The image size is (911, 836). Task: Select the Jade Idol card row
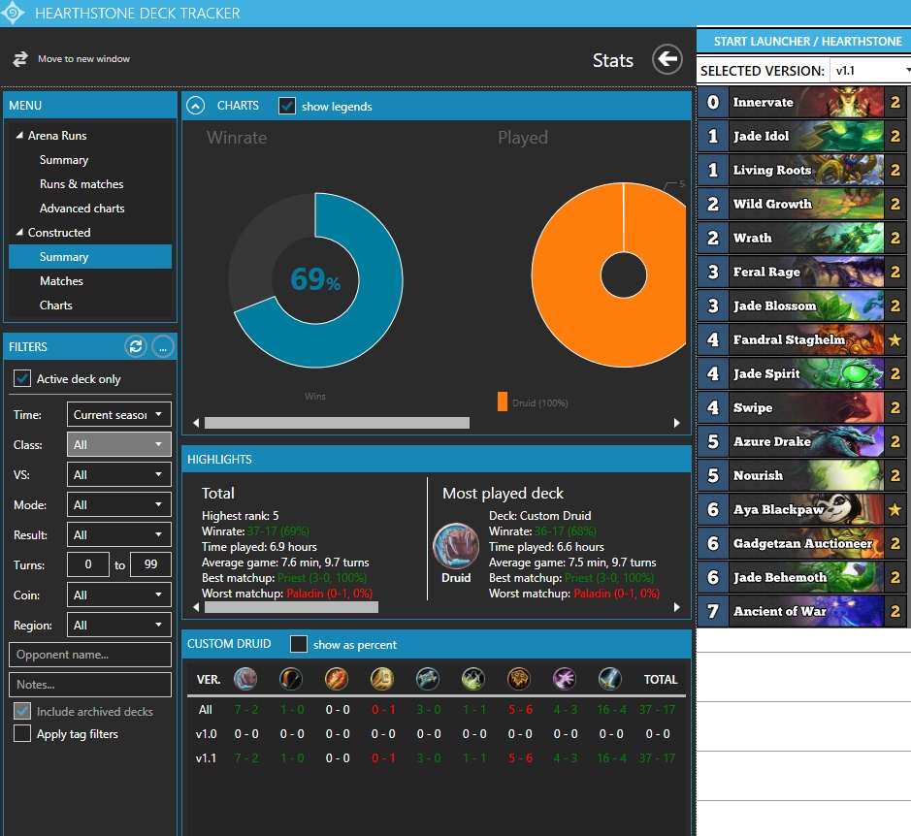point(801,136)
